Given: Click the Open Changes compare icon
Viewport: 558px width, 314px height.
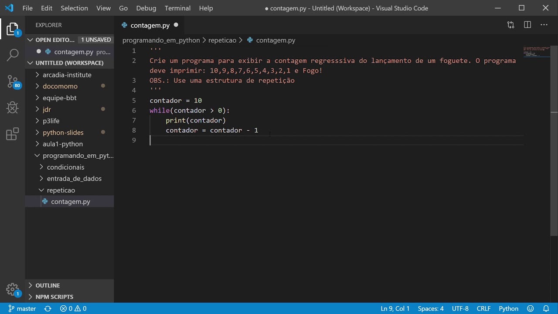Looking at the screenshot, I should coord(510,25).
